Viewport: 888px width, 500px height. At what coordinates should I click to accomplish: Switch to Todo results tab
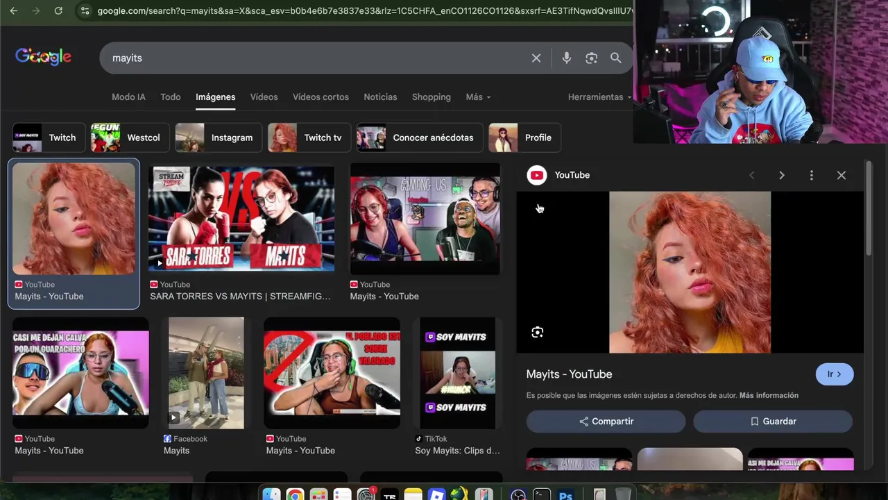click(x=170, y=97)
